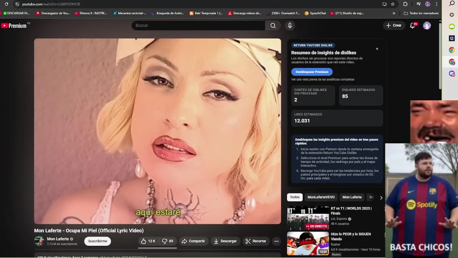Click the 12.031 estimated likes value
Image resolution: width=458 pixels, height=258 pixels.
302,121
